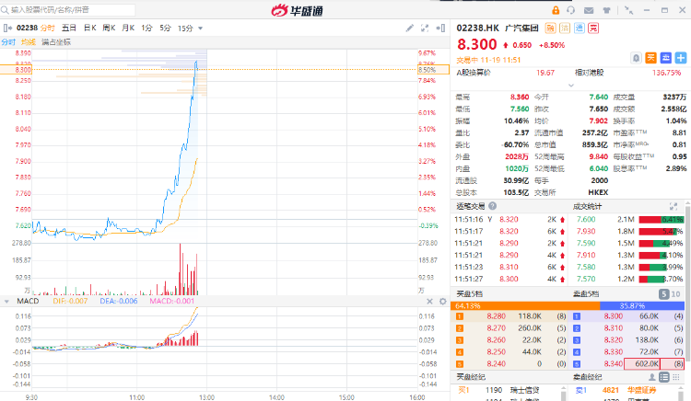This screenshot has height=401, width=691.
Task: Click the 买盘5档 section header
Action: tap(469, 293)
